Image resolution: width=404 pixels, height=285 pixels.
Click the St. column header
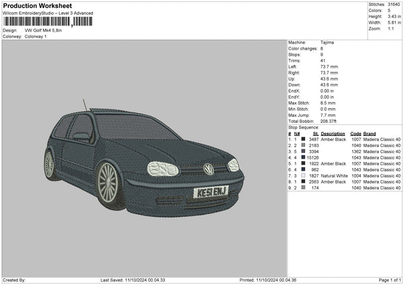315,133
